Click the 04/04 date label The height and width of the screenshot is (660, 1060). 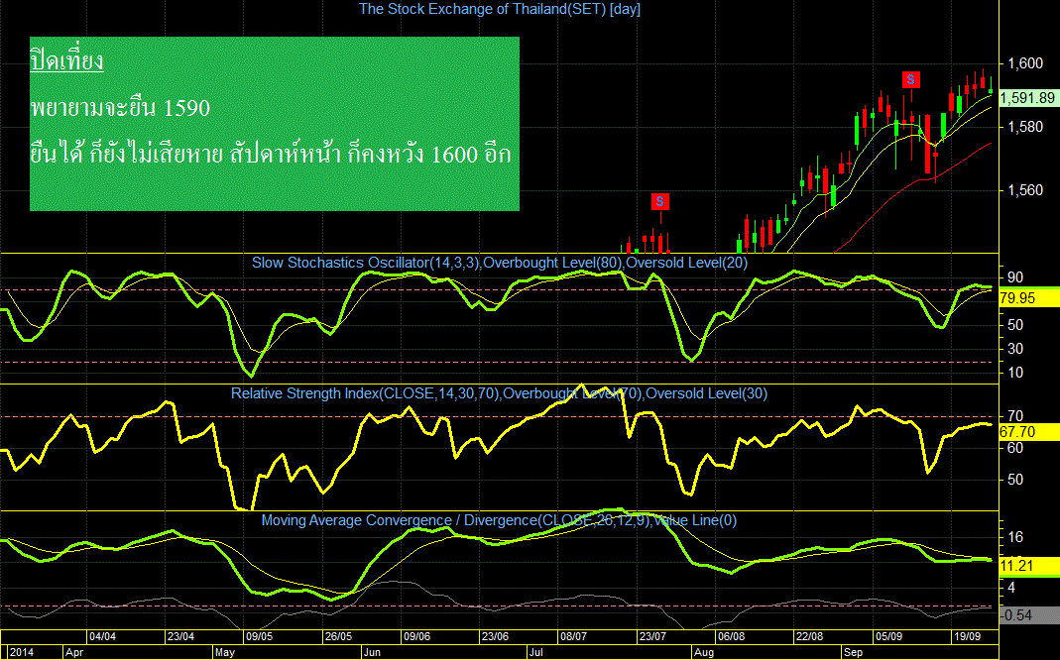[103, 636]
